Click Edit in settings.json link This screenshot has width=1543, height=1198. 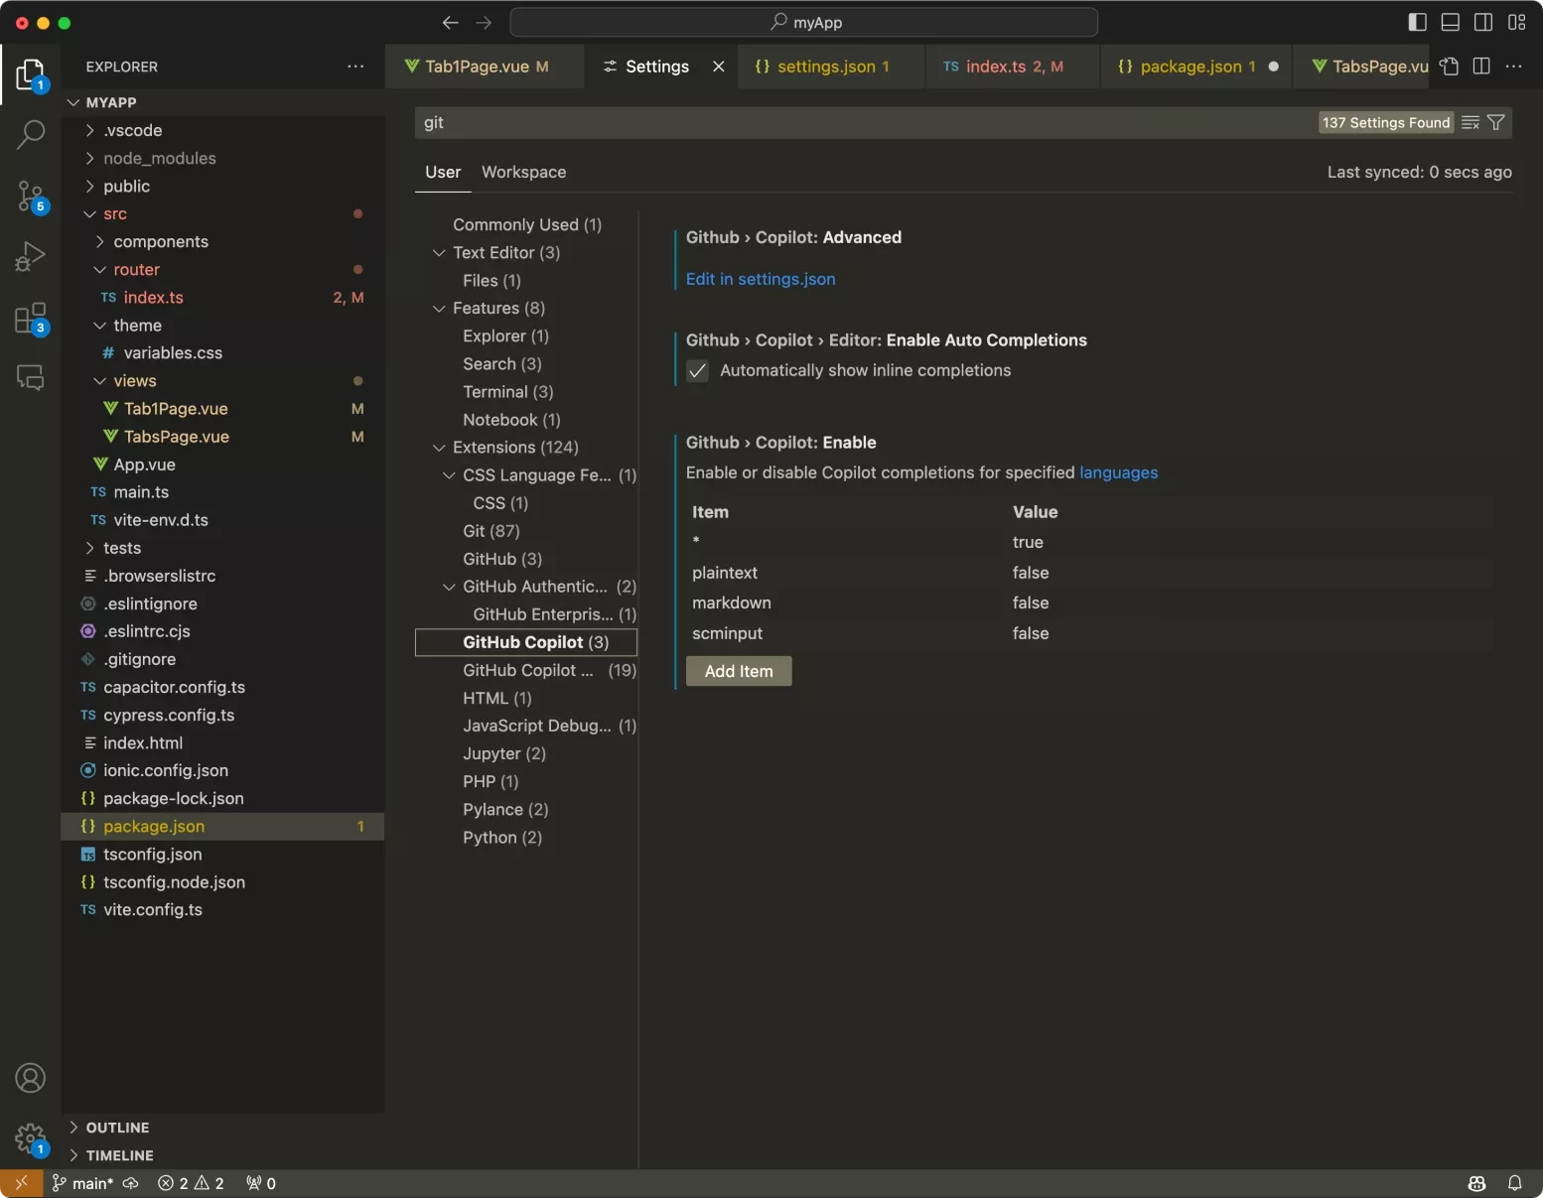(761, 279)
